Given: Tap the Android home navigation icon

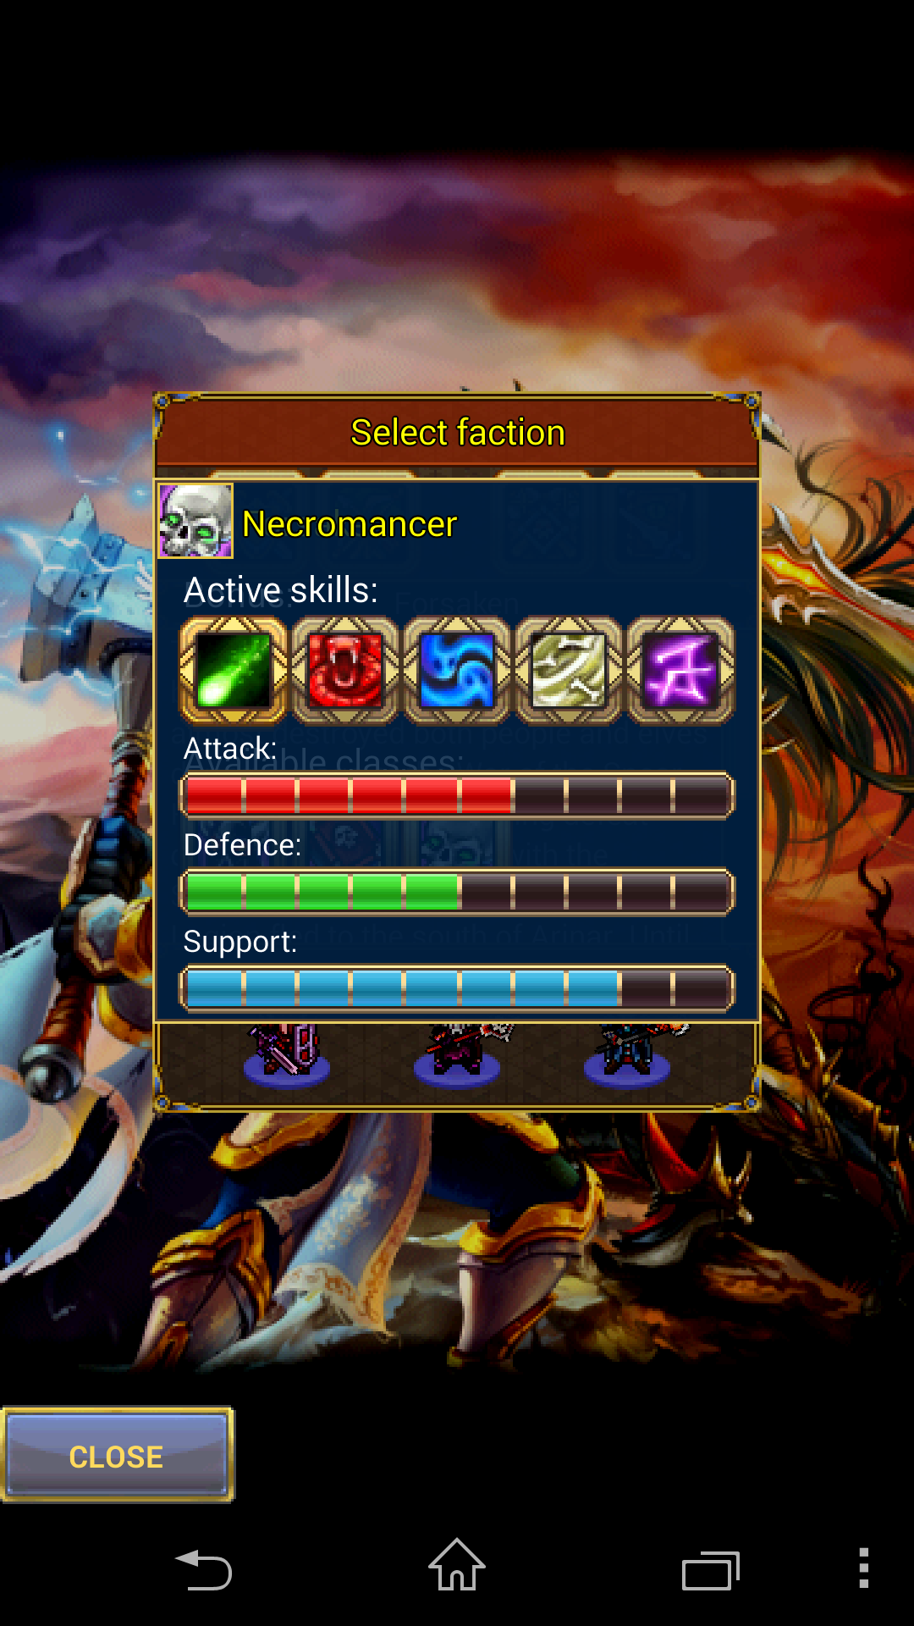Looking at the screenshot, I should (457, 1565).
